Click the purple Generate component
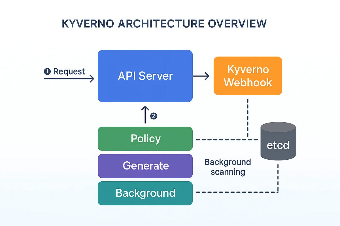This screenshot has height=226, width=340. tap(145, 166)
